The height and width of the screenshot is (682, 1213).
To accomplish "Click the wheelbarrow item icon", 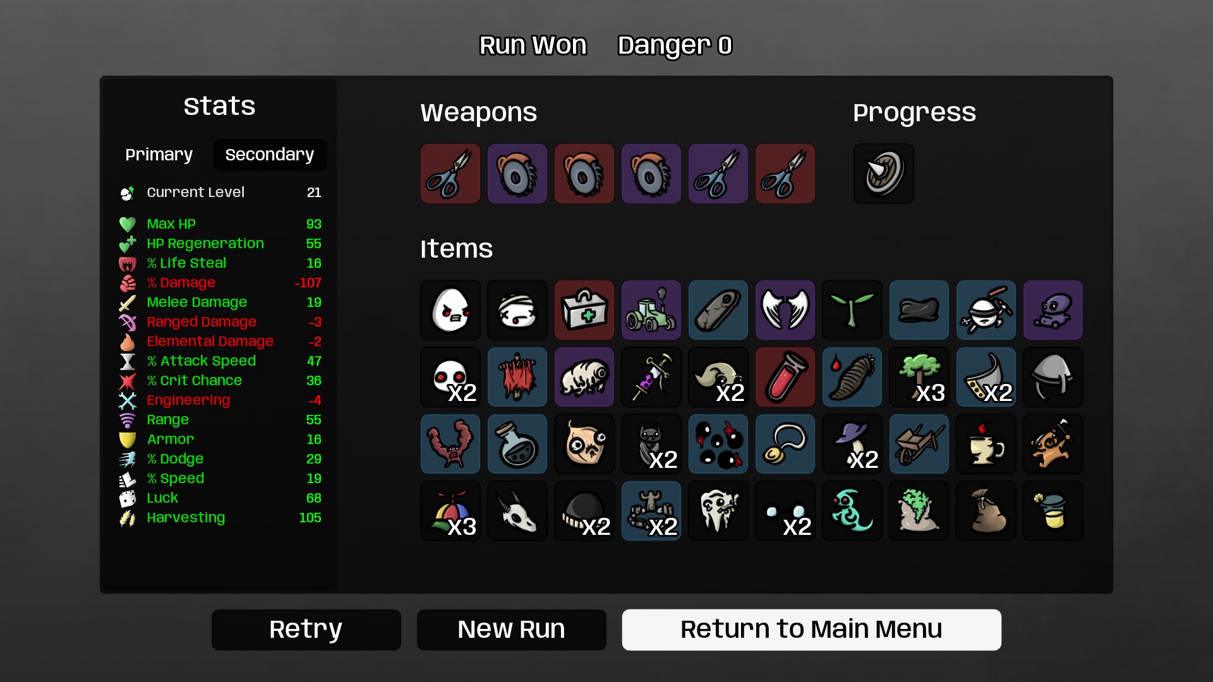I will click(919, 444).
